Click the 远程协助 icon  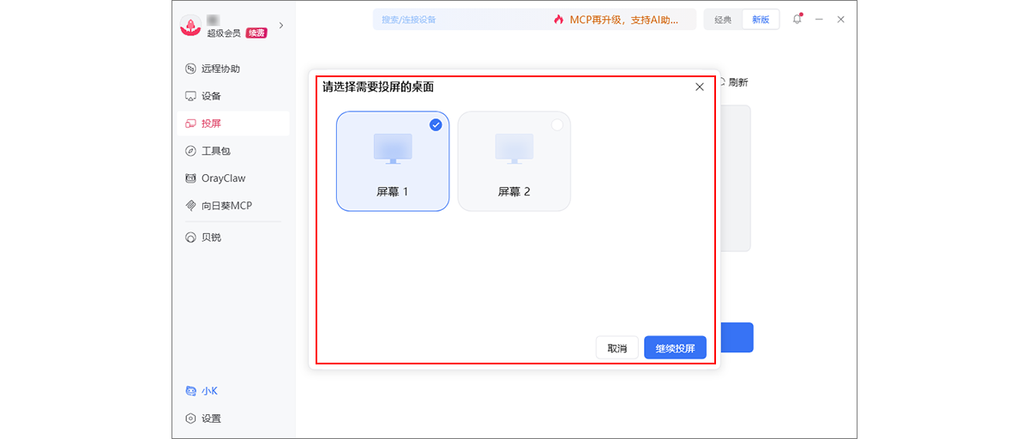pyautogui.click(x=191, y=69)
